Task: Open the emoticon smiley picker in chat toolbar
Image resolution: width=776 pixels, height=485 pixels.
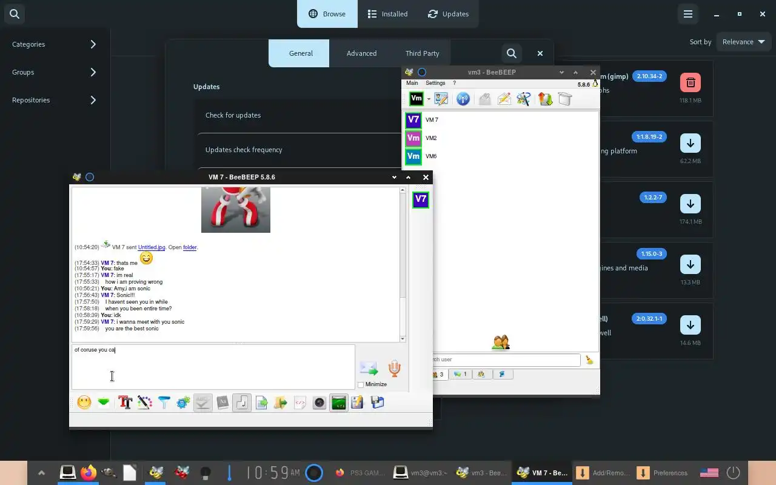Action: [x=84, y=403]
